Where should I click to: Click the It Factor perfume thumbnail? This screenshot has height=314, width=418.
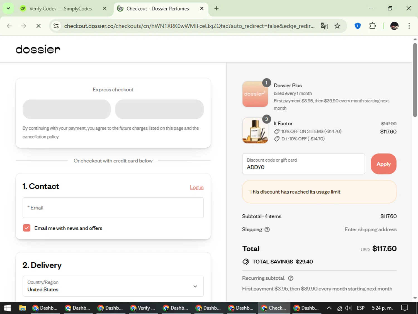tap(255, 130)
